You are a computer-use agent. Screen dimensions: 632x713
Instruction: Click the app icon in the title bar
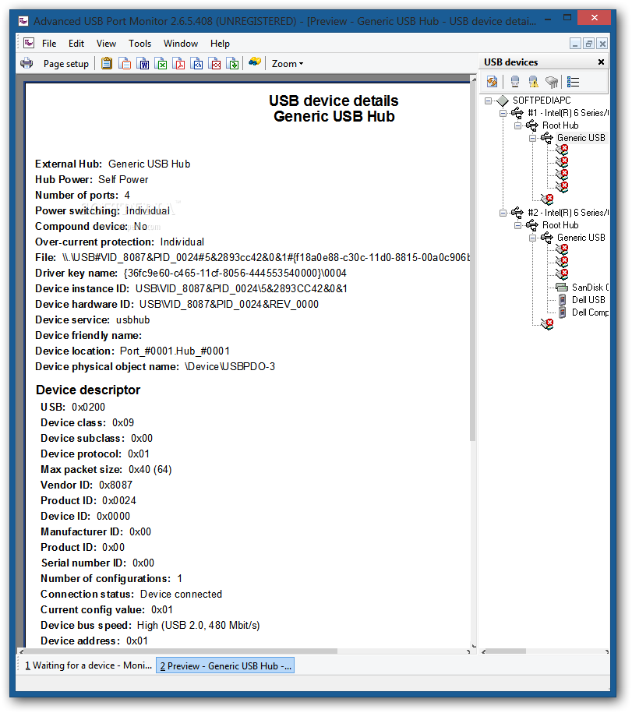pyautogui.click(x=23, y=21)
